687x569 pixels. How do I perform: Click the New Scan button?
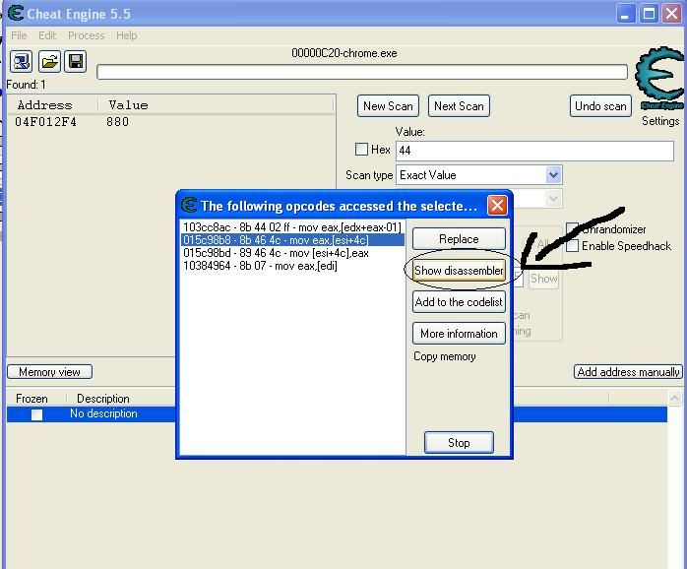(388, 106)
